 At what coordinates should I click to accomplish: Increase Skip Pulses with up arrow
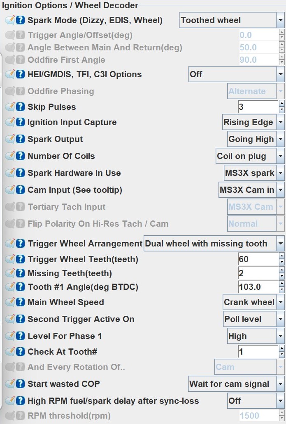(281, 104)
